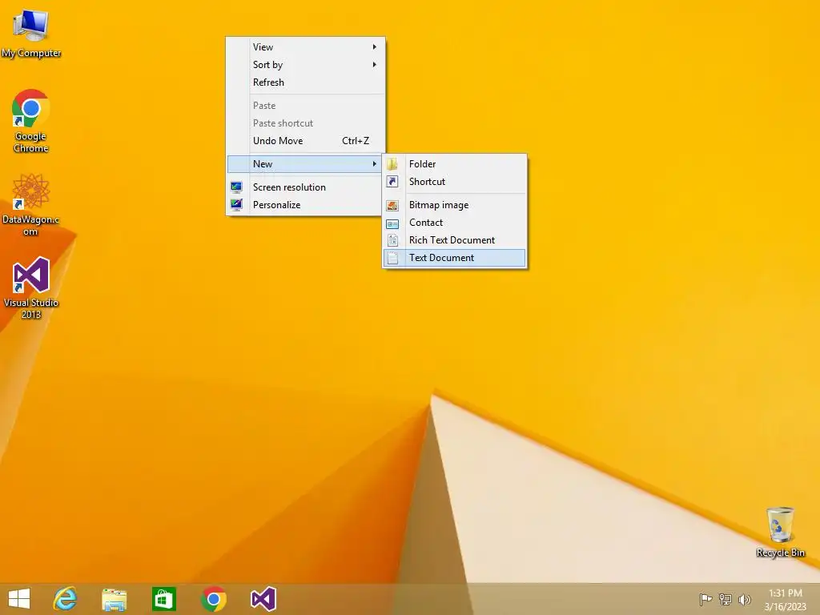The image size is (820, 615).
Task: Open Visual Studio from the taskbar
Action: pos(263,599)
